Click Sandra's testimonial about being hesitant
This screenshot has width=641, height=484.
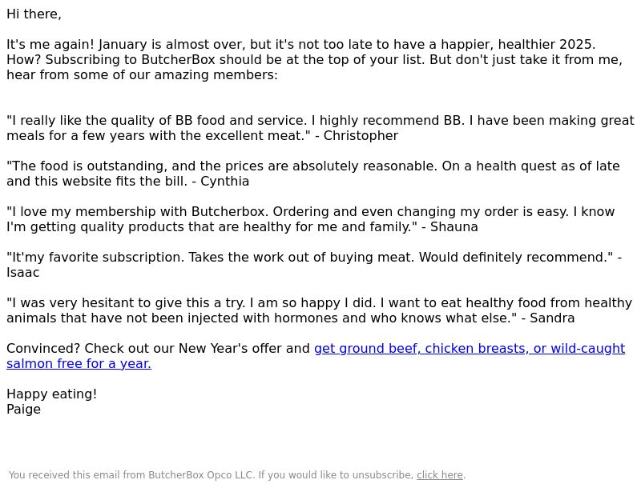coord(319,310)
